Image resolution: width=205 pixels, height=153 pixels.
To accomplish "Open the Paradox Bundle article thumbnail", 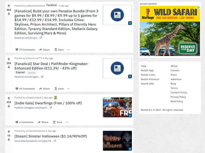I will tap(117, 15).
